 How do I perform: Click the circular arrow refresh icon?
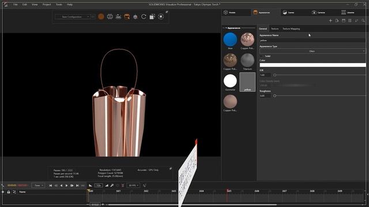tap(144, 17)
